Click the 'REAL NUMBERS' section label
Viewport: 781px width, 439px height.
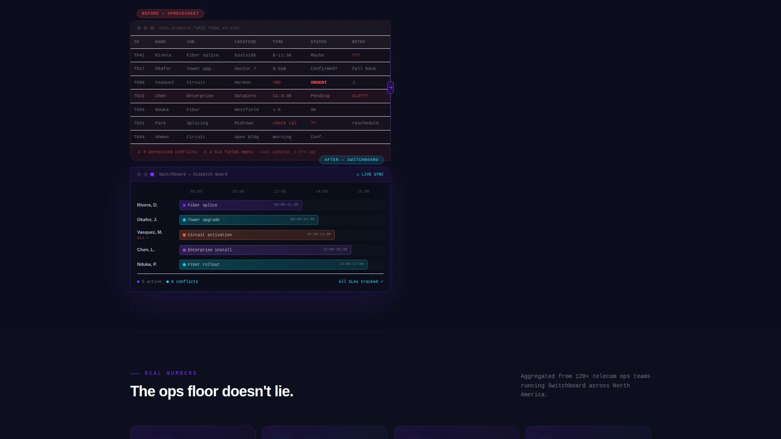(x=171, y=373)
